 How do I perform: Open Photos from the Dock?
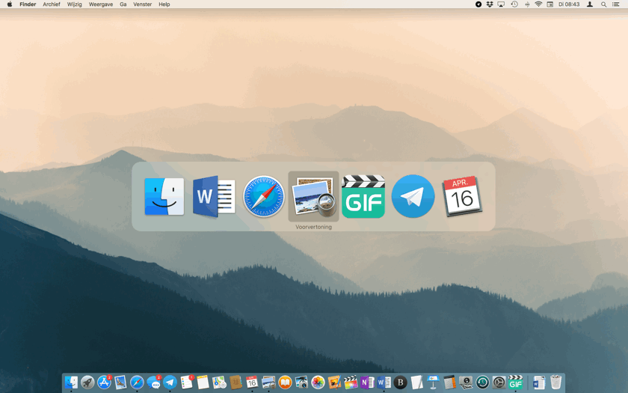(x=318, y=383)
